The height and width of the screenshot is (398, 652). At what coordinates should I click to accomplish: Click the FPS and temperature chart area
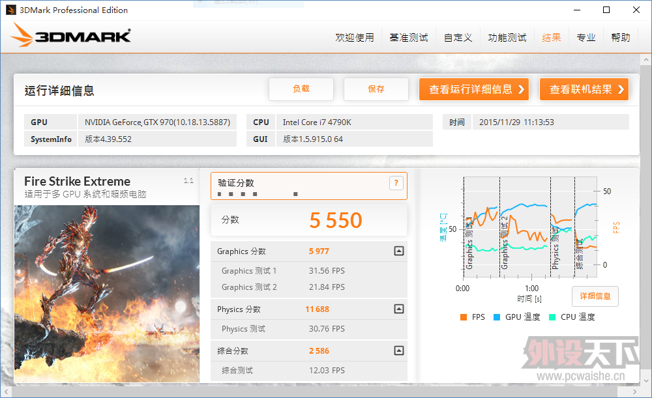tap(530, 227)
